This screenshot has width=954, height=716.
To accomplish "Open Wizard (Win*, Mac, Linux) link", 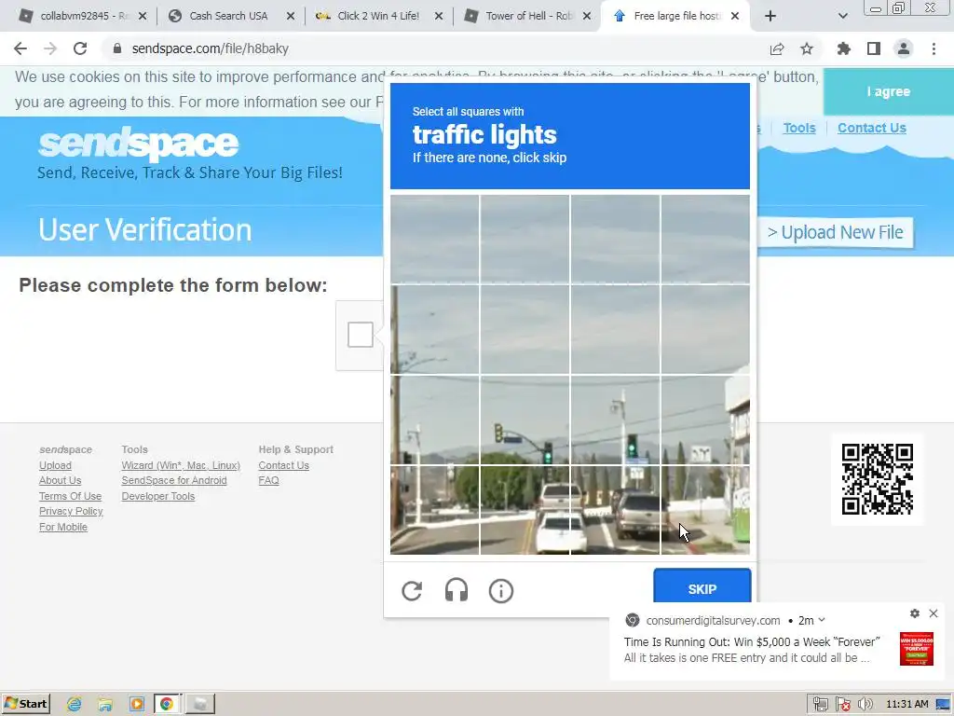I will click(181, 465).
